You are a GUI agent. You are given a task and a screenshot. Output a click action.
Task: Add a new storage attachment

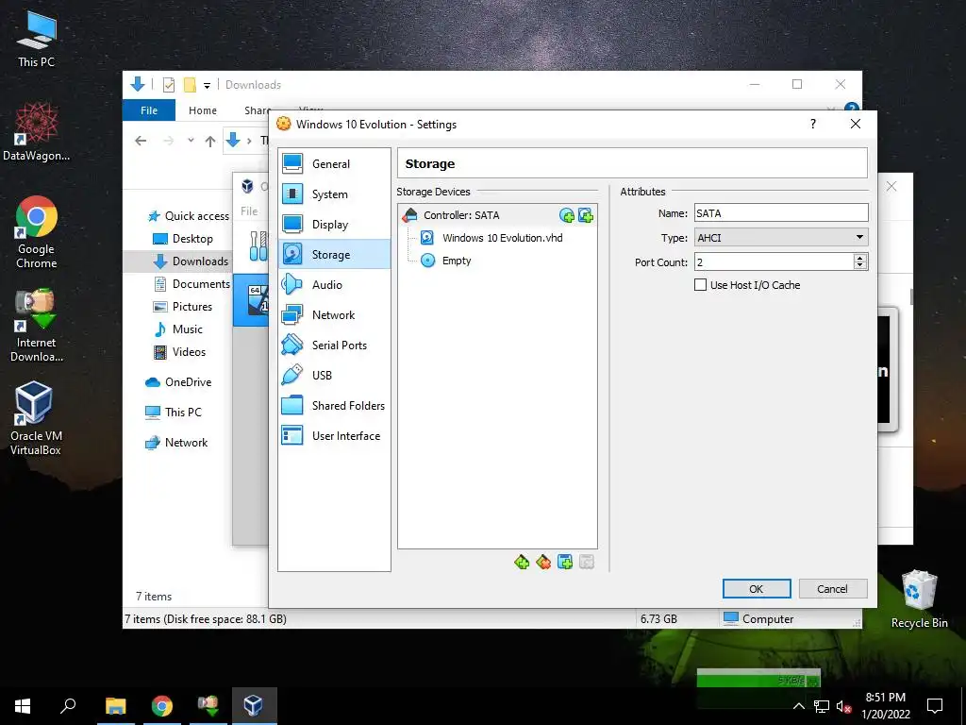[565, 562]
